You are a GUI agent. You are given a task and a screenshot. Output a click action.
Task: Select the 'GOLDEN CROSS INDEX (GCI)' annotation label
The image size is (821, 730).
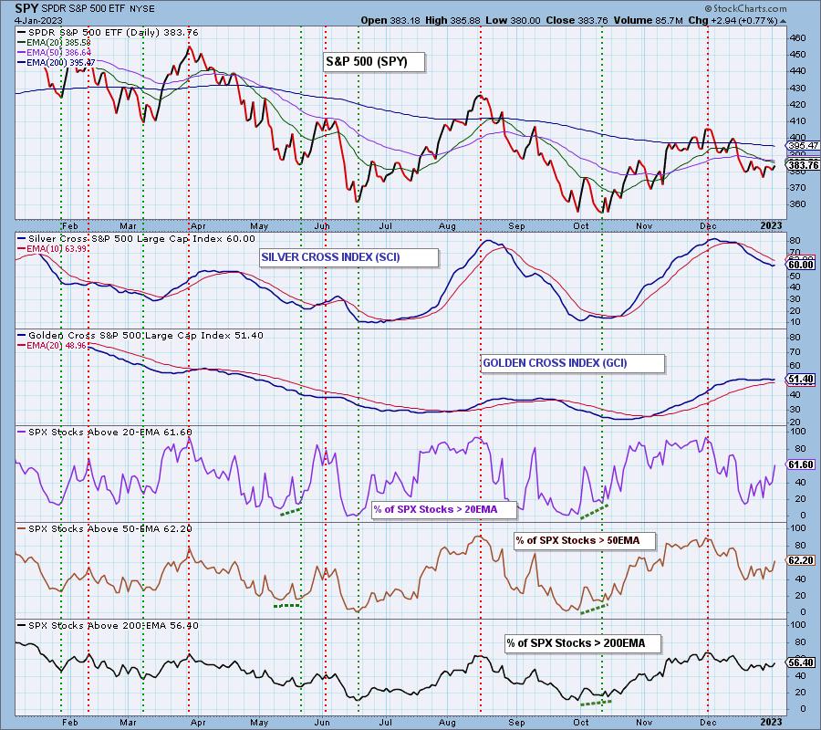[x=573, y=363]
